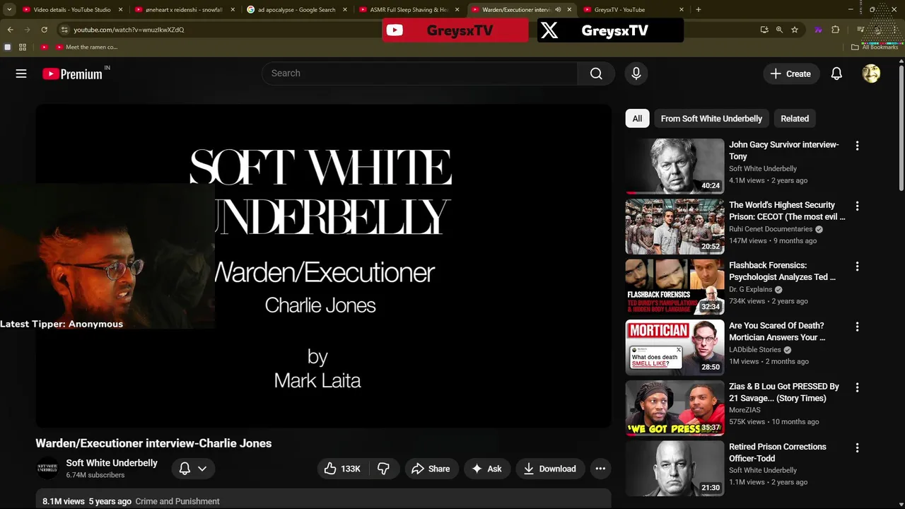Open Soft White Underbelly channel avatar
This screenshot has width=905, height=509.
pos(47,469)
